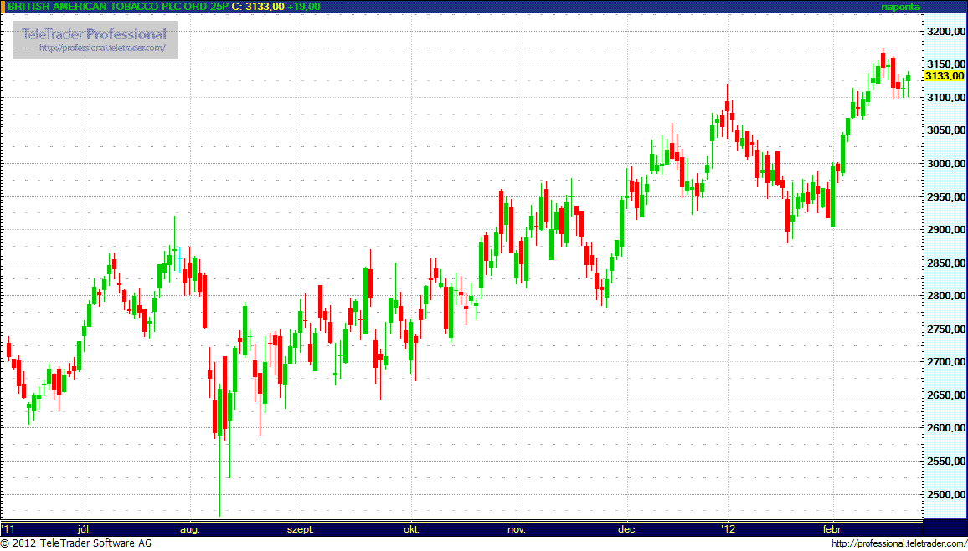Click the © 2012 TeleTrader Software AG copyright
This screenshot has width=968, height=551.
[x=76, y=543]
